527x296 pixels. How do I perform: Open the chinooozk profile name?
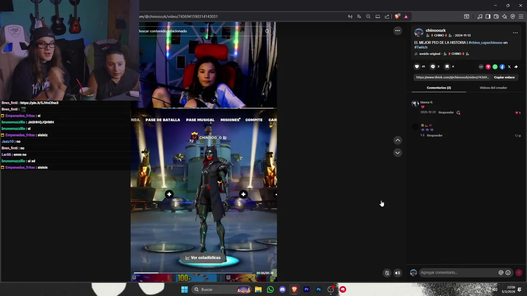436,30
